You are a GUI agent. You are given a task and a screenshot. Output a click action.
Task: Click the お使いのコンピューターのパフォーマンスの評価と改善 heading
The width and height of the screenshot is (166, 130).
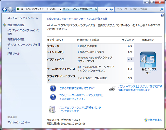coord(77,19)
